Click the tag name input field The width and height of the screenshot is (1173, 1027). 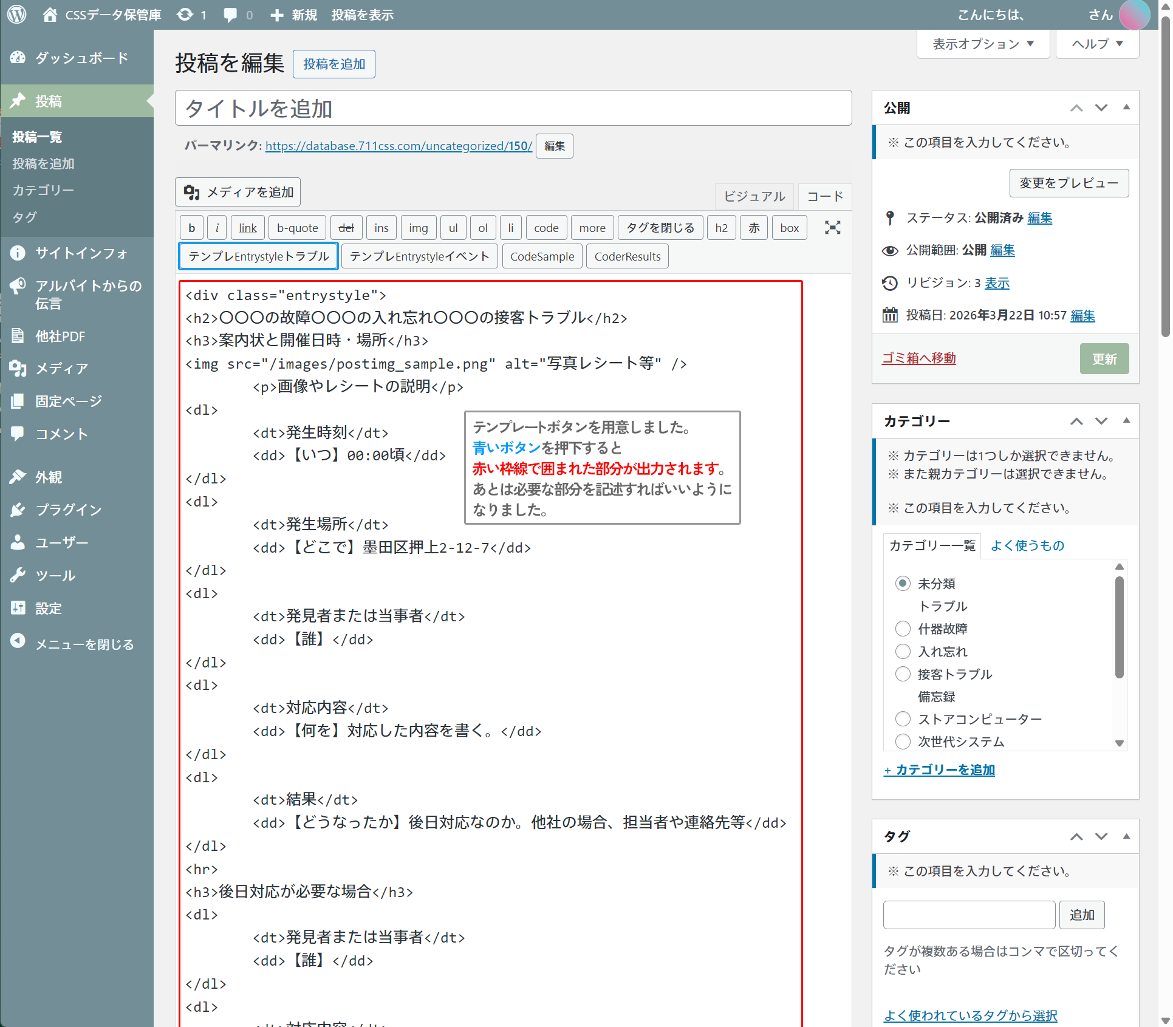click(x=969, y=915)
